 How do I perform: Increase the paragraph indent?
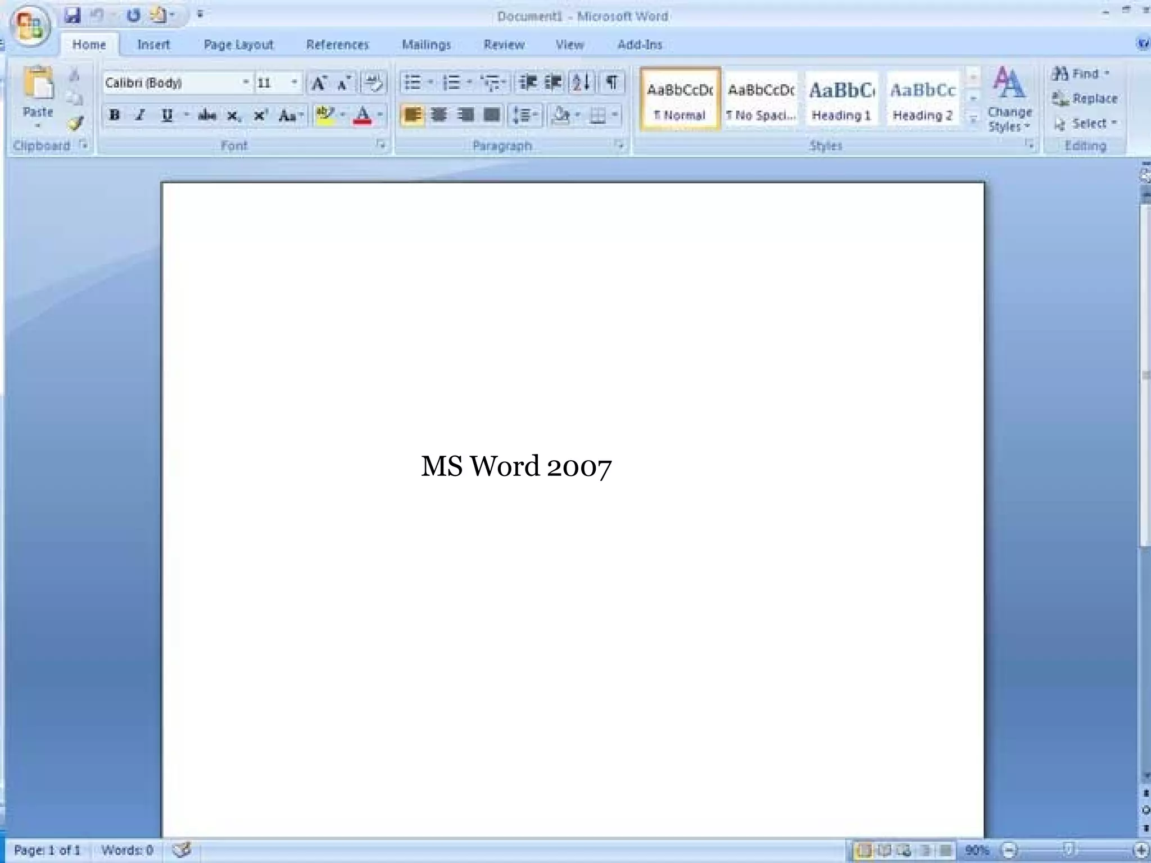pos(554,83)
